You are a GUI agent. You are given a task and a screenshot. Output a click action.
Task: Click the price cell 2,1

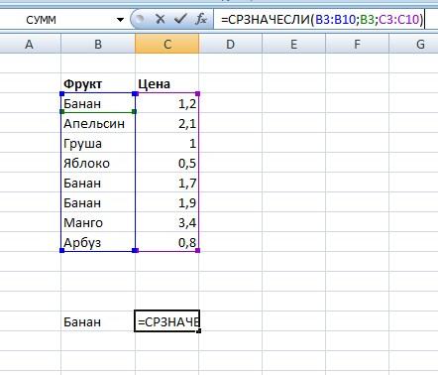pyautogui.click(x=167, y=123)
